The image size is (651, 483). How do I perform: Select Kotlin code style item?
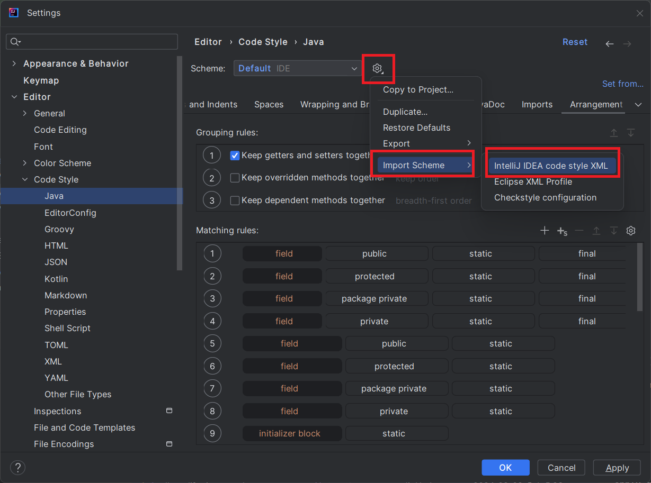pyautogui.click(x=56, y=279)
